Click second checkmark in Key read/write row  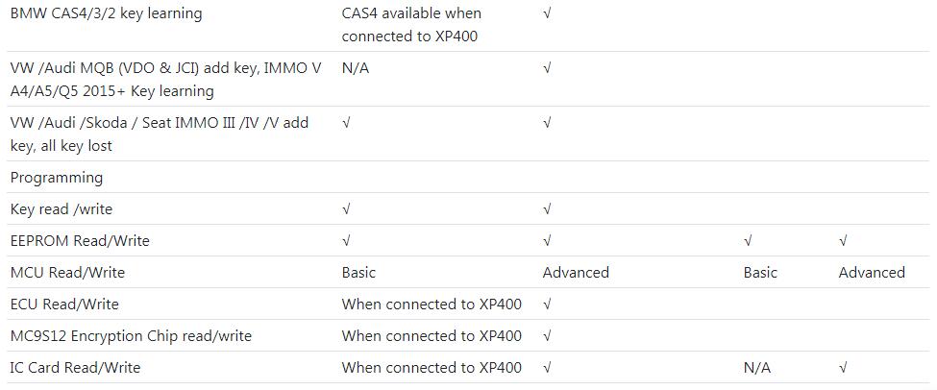[546, 209]
